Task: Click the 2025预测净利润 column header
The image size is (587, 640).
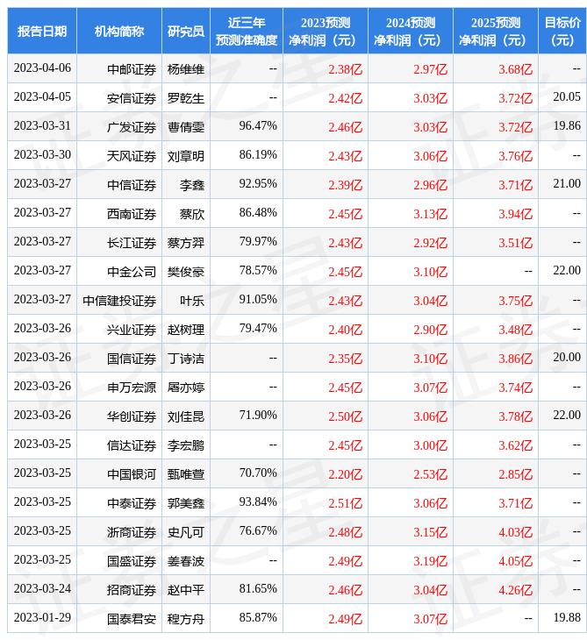Action: pyautogui.click(x=496, y=31)
